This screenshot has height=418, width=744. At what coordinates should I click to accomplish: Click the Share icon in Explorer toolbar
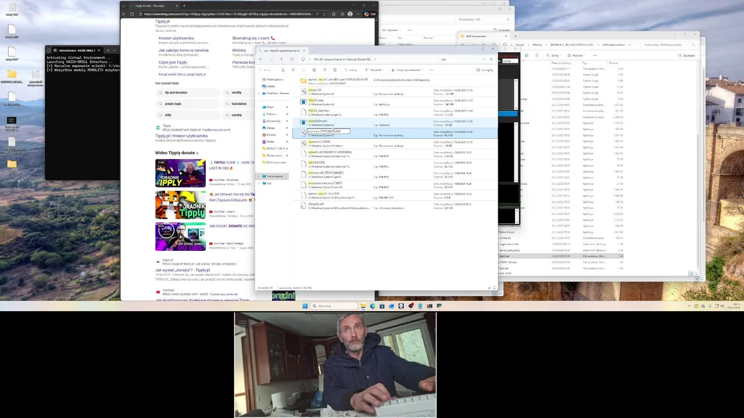324,70
